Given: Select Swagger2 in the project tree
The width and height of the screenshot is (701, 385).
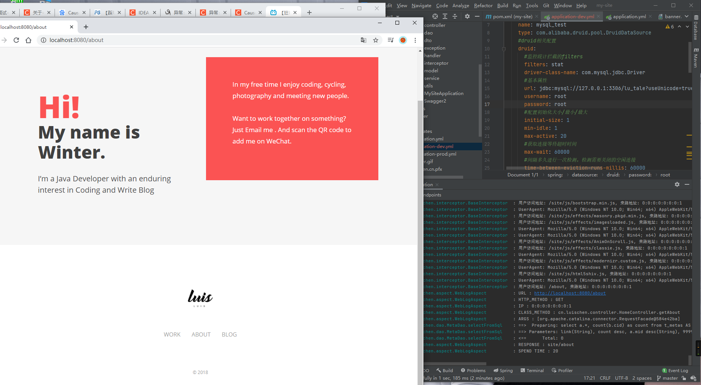Looking at the screenshot, I should point(435,101).
